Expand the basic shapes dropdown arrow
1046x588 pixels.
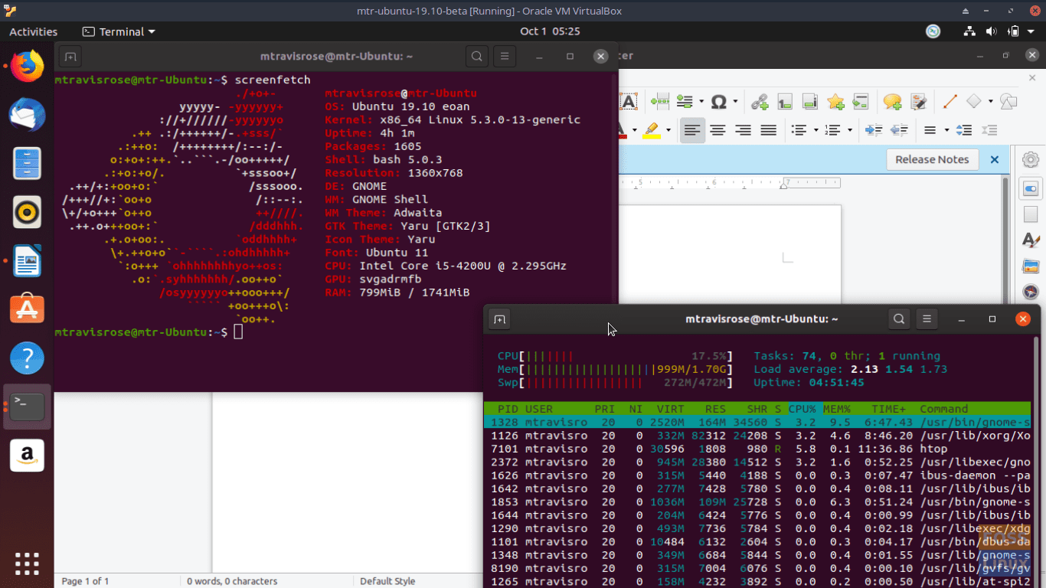pyautogui.click(x=990, y=101)
